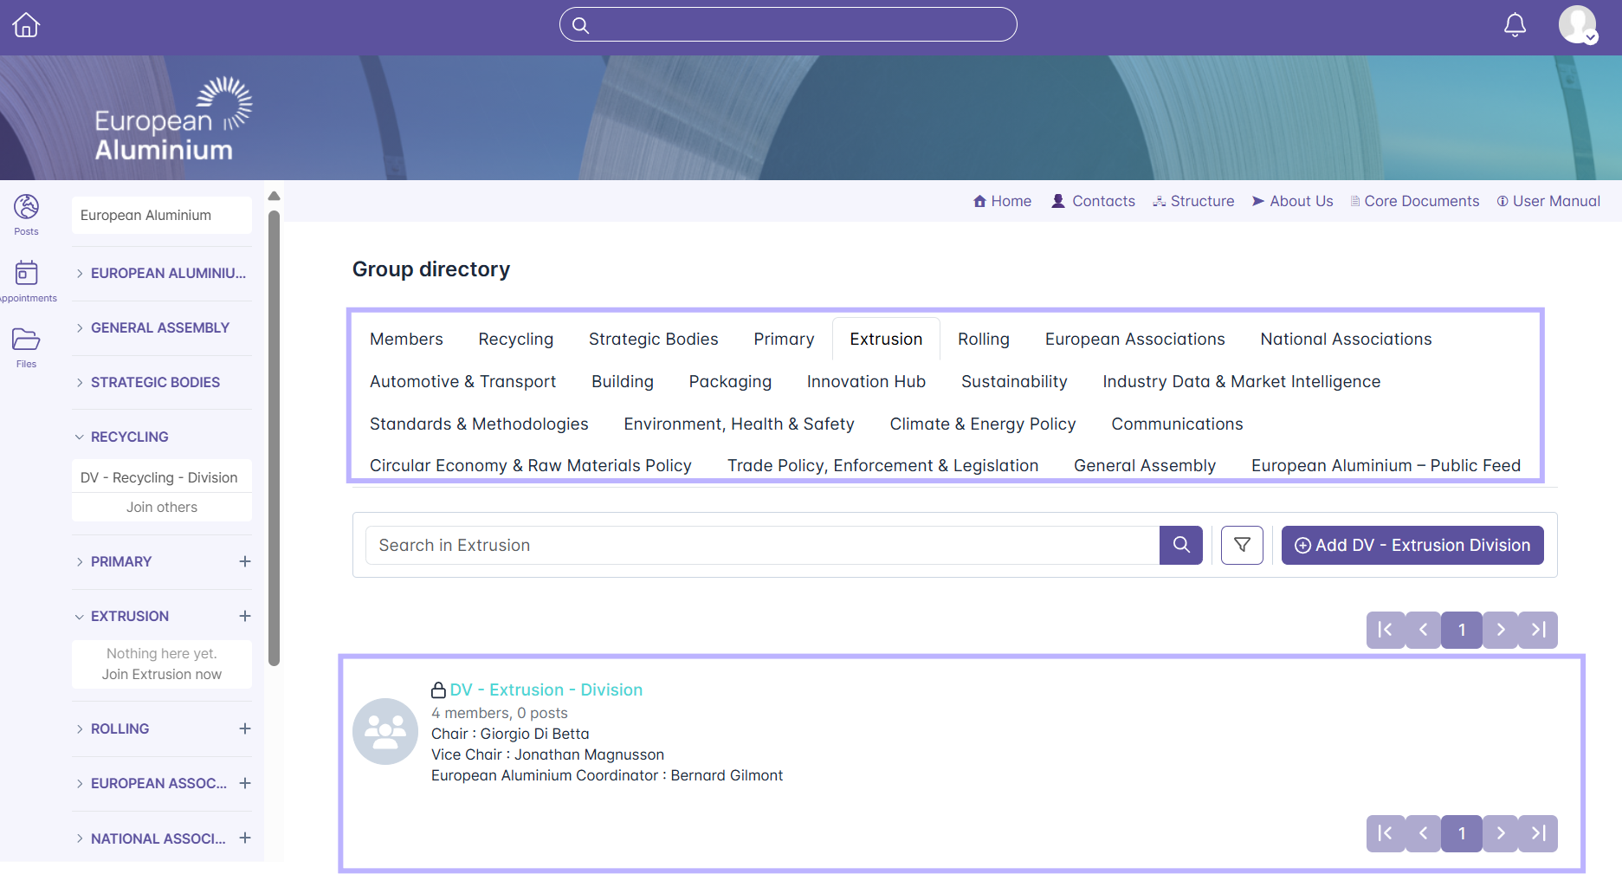Click the home icon in top bar
The image size is (1622, 874).
pos(26,25)
